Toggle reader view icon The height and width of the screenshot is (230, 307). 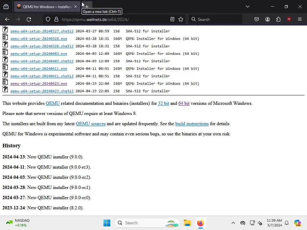pos(172,19)
